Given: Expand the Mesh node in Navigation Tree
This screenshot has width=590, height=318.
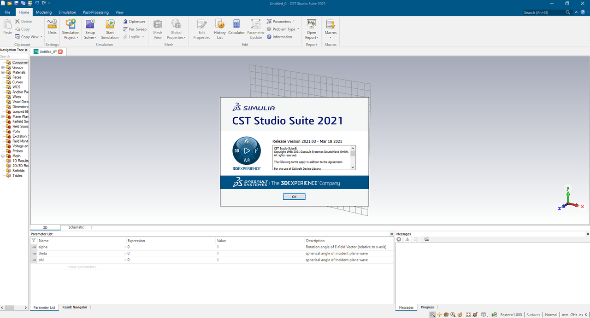Looking at the screenshot, I should pos(3,156).
